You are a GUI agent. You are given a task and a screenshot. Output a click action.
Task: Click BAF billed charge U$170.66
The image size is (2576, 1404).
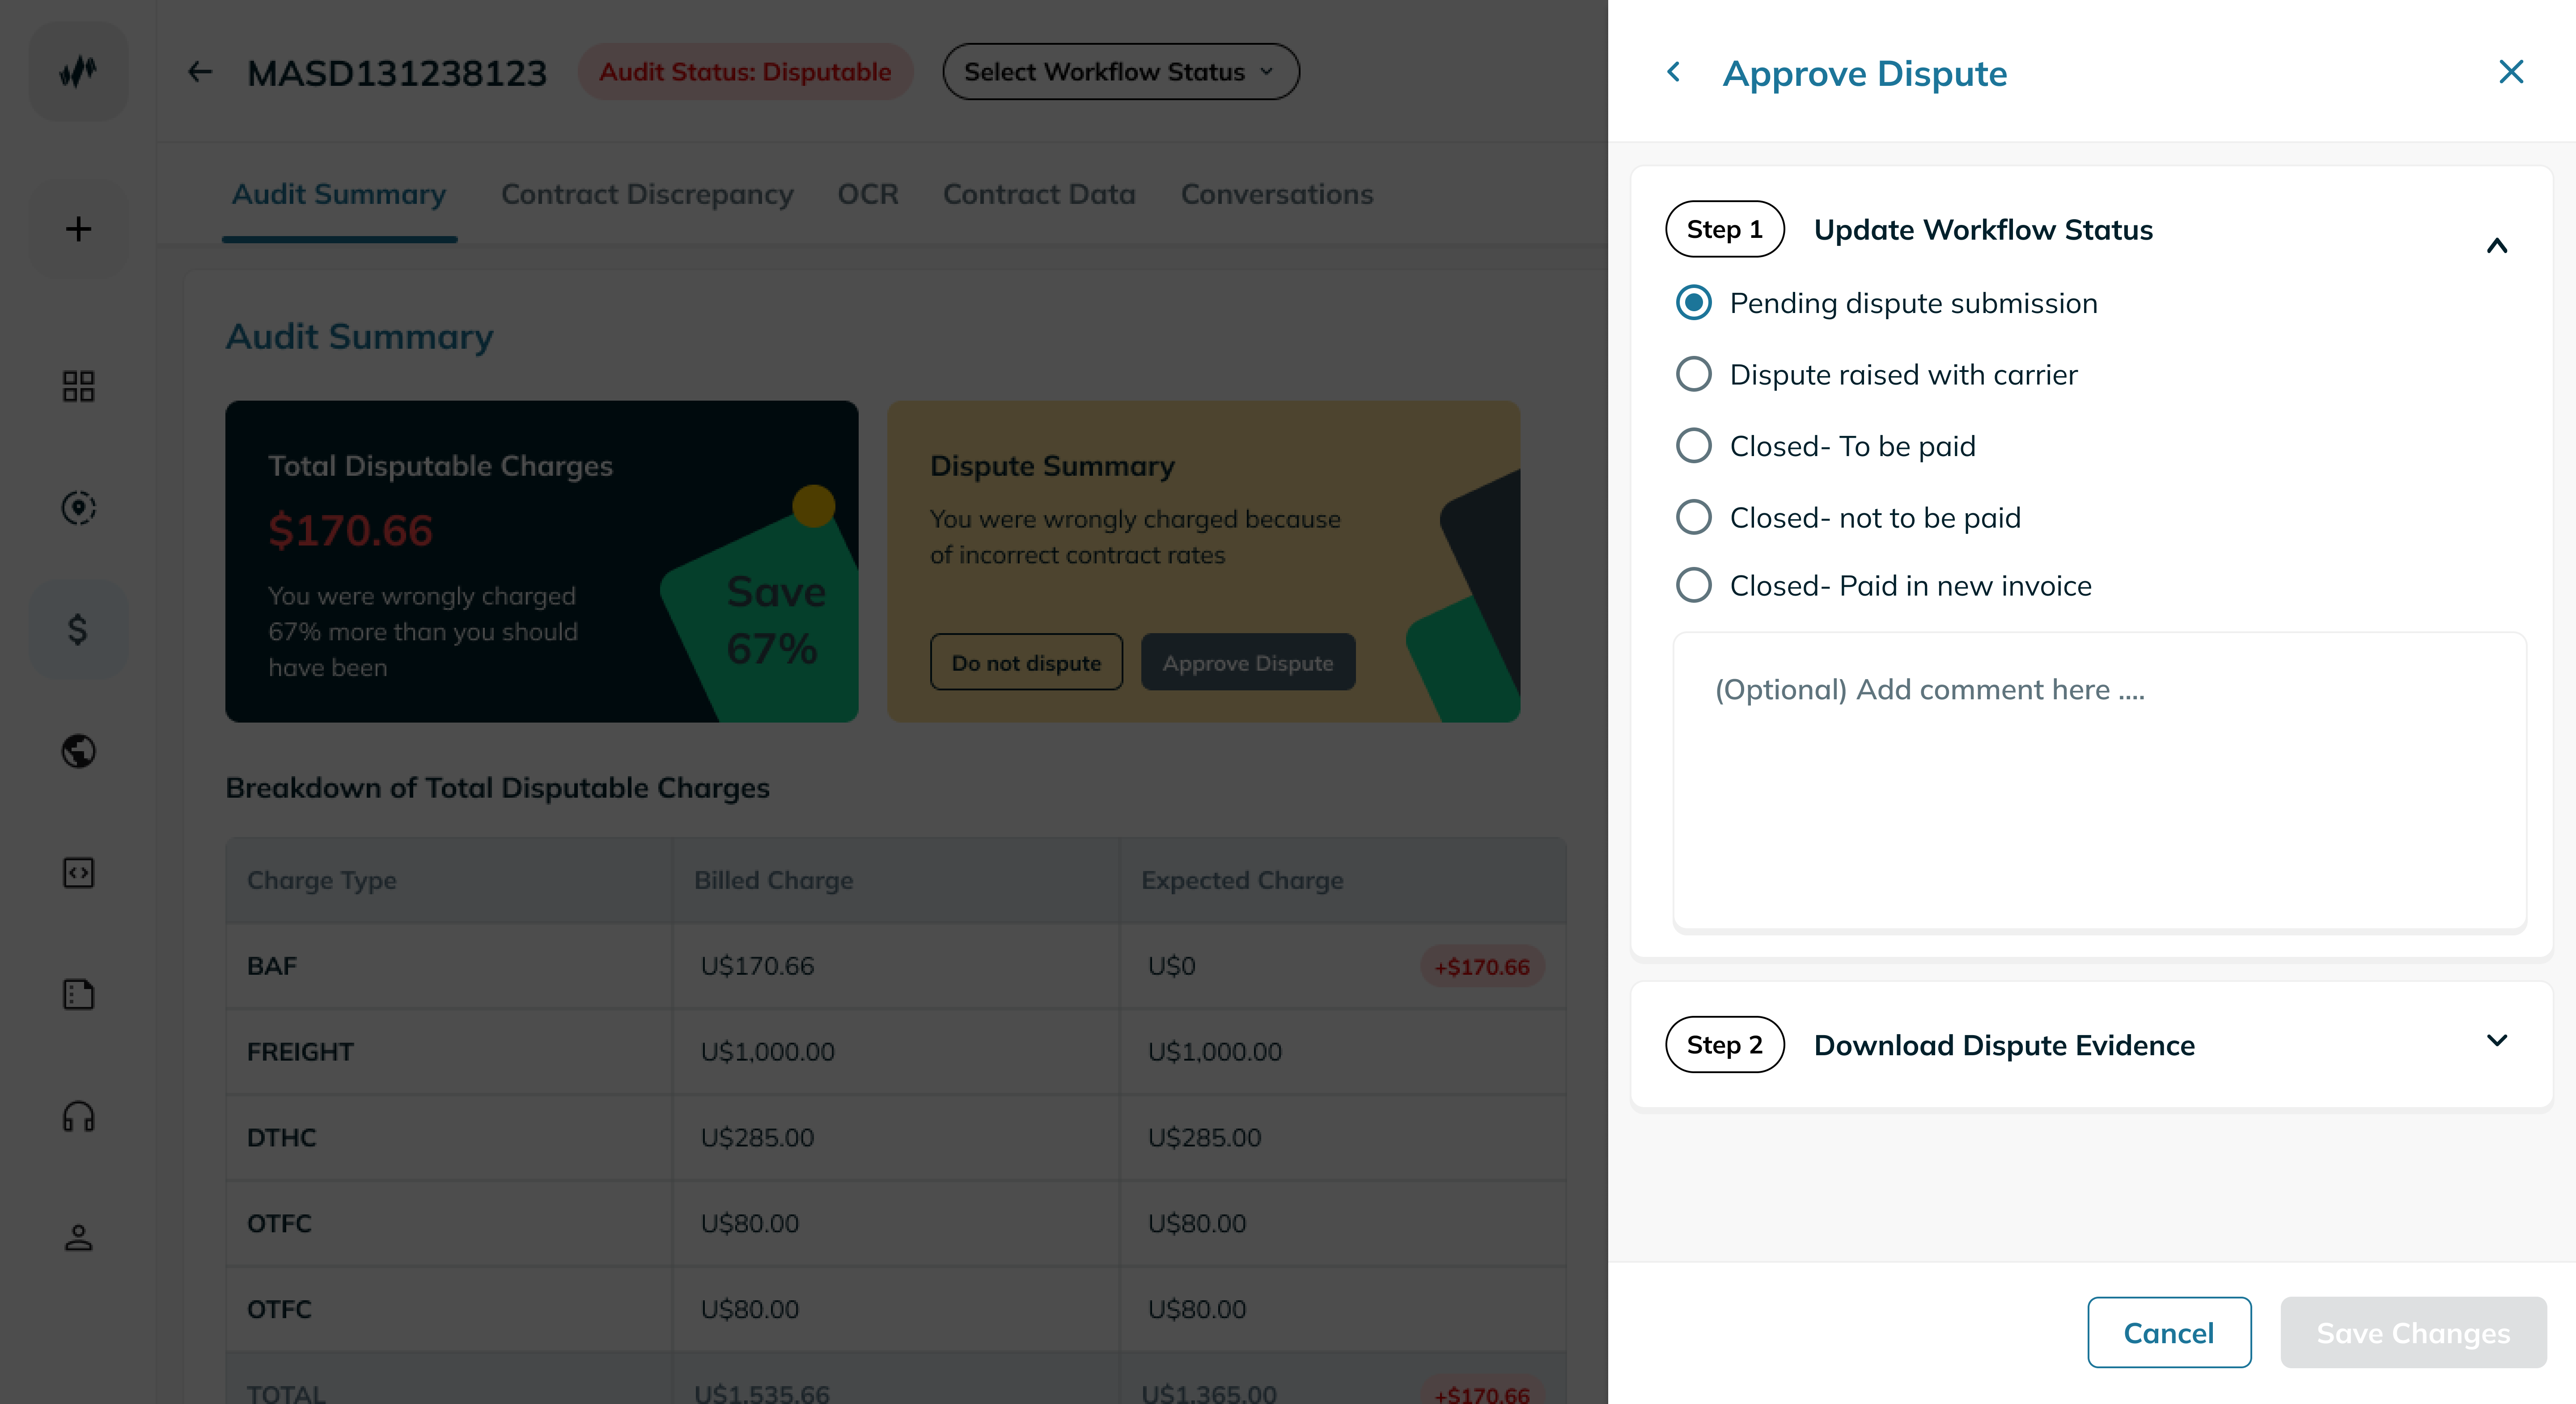[757, 966]
